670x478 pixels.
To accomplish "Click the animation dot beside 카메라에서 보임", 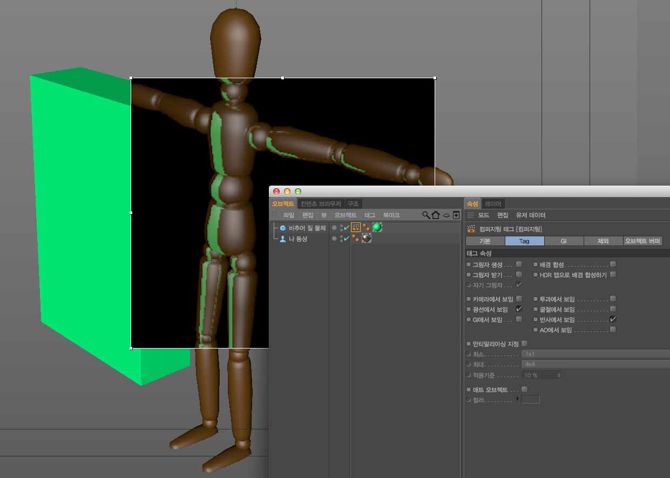I will coord(468,299).
